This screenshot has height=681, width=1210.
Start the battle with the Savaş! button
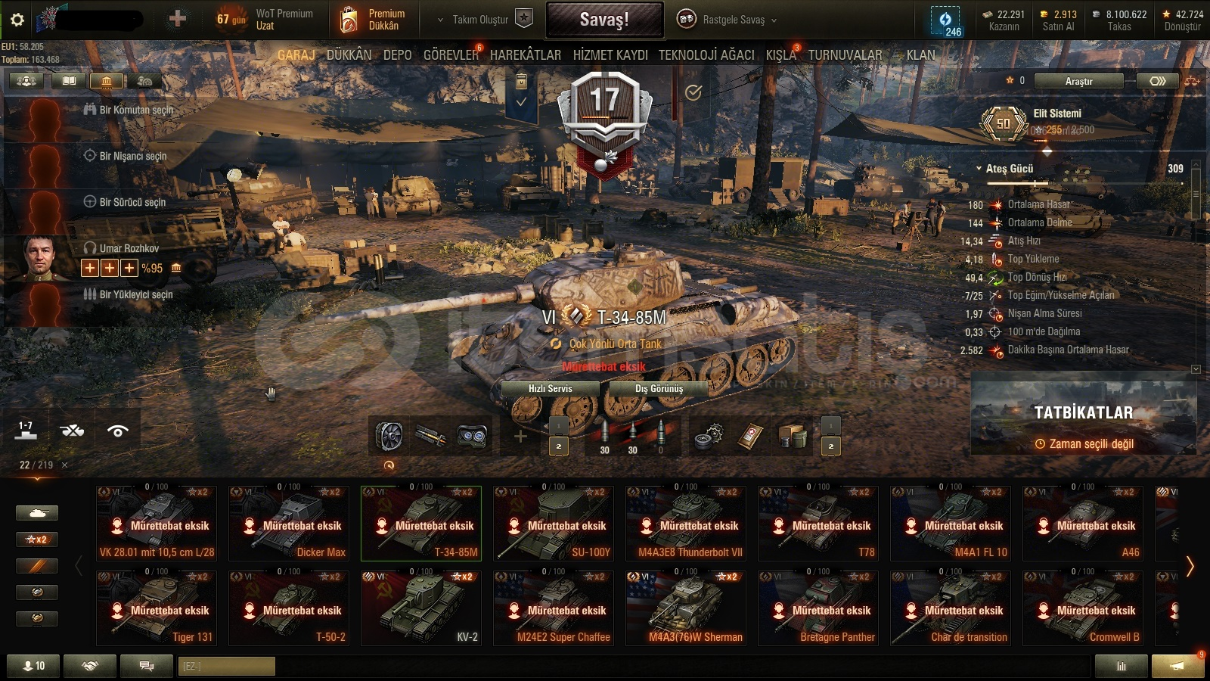[604, 20]
